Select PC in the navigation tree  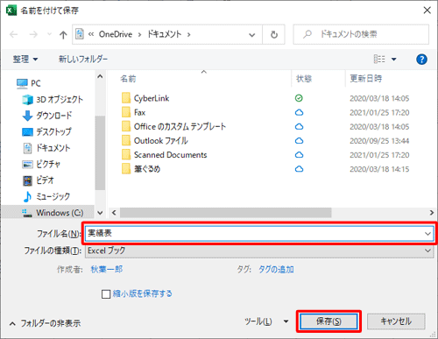(29, 83)
